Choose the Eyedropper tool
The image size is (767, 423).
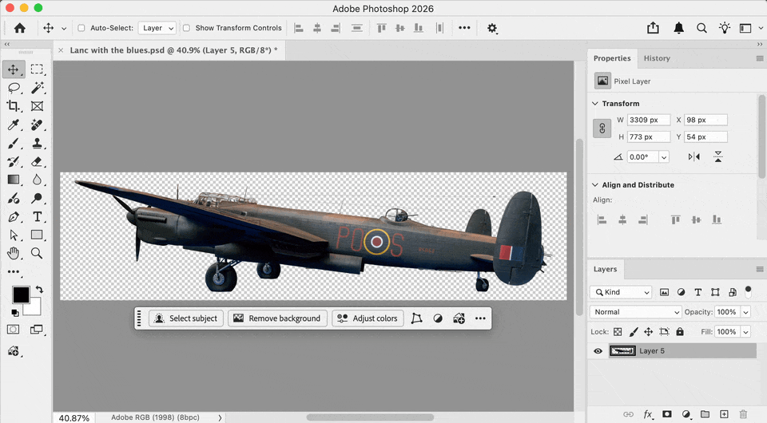tap(14, 125)
